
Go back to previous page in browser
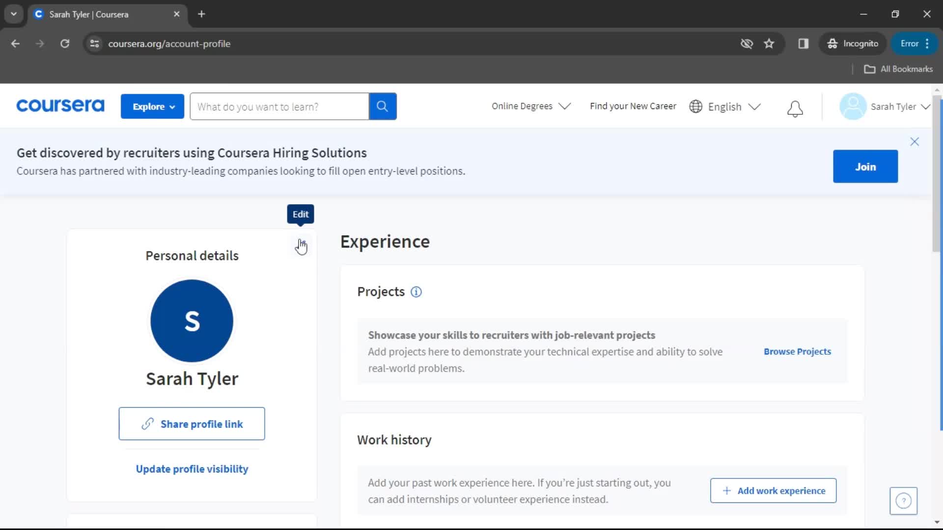(15, 44)
